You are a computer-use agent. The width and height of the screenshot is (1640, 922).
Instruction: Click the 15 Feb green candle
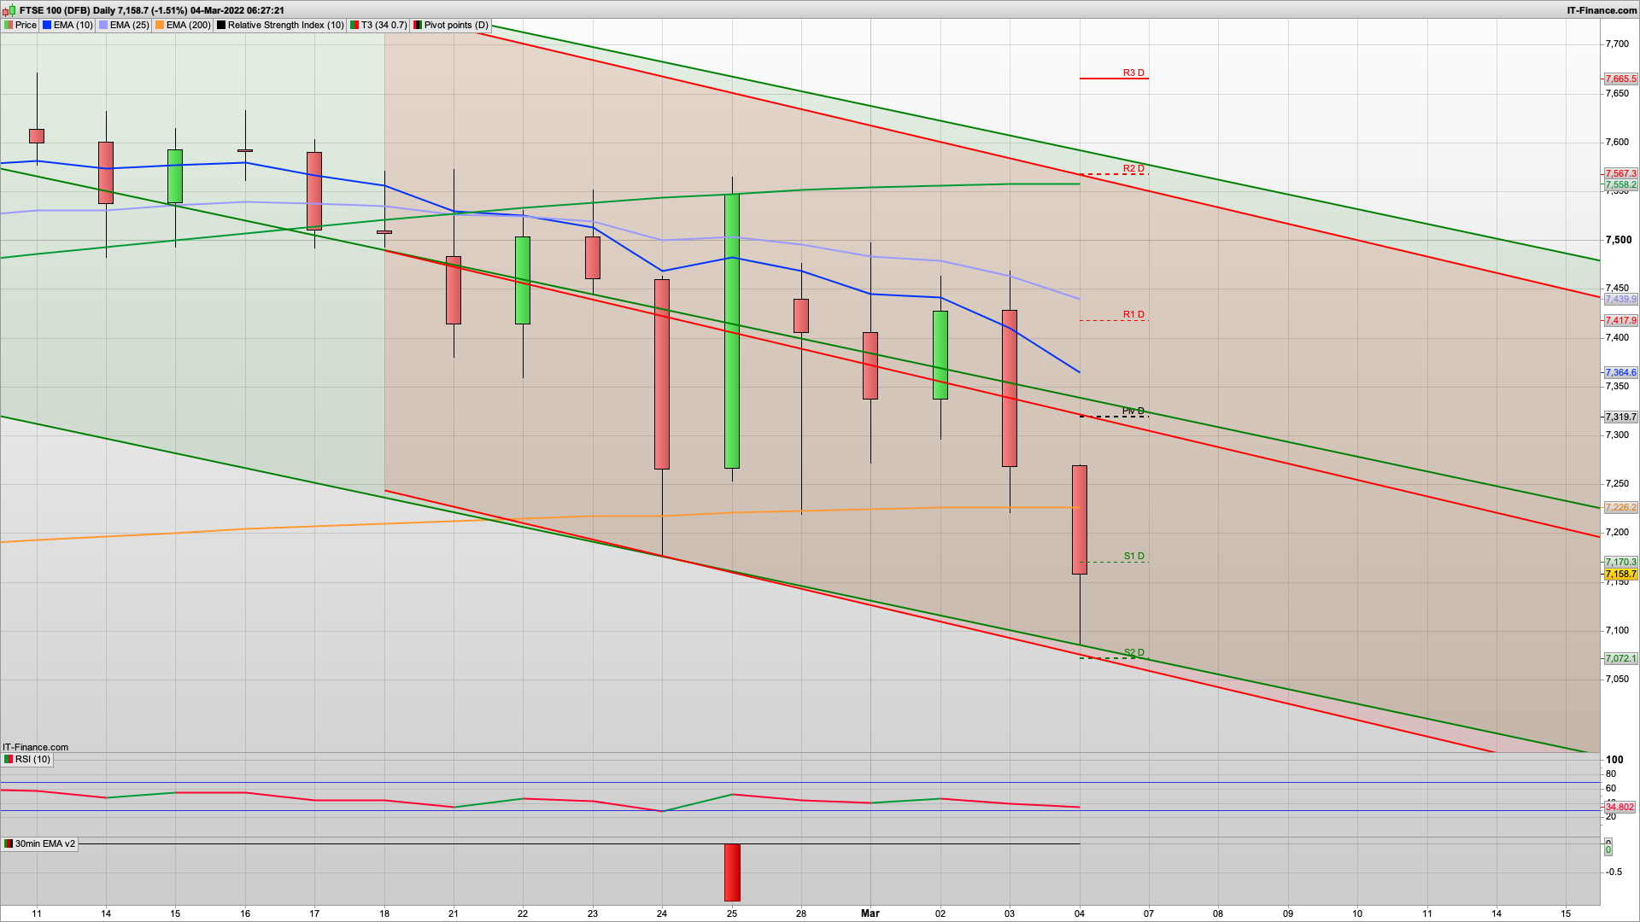[x=175, y=176]
